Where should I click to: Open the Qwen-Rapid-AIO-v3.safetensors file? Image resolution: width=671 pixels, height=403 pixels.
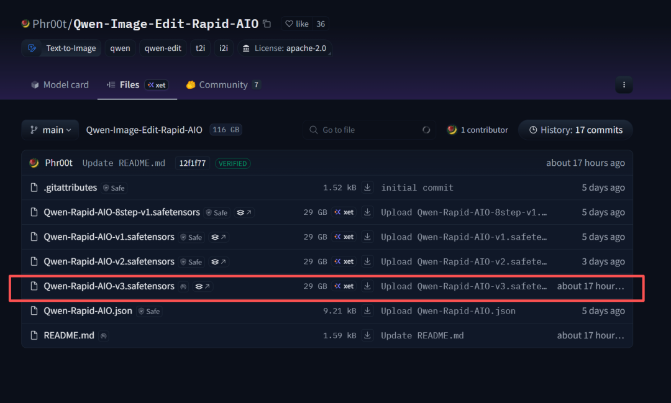(109, 286)
